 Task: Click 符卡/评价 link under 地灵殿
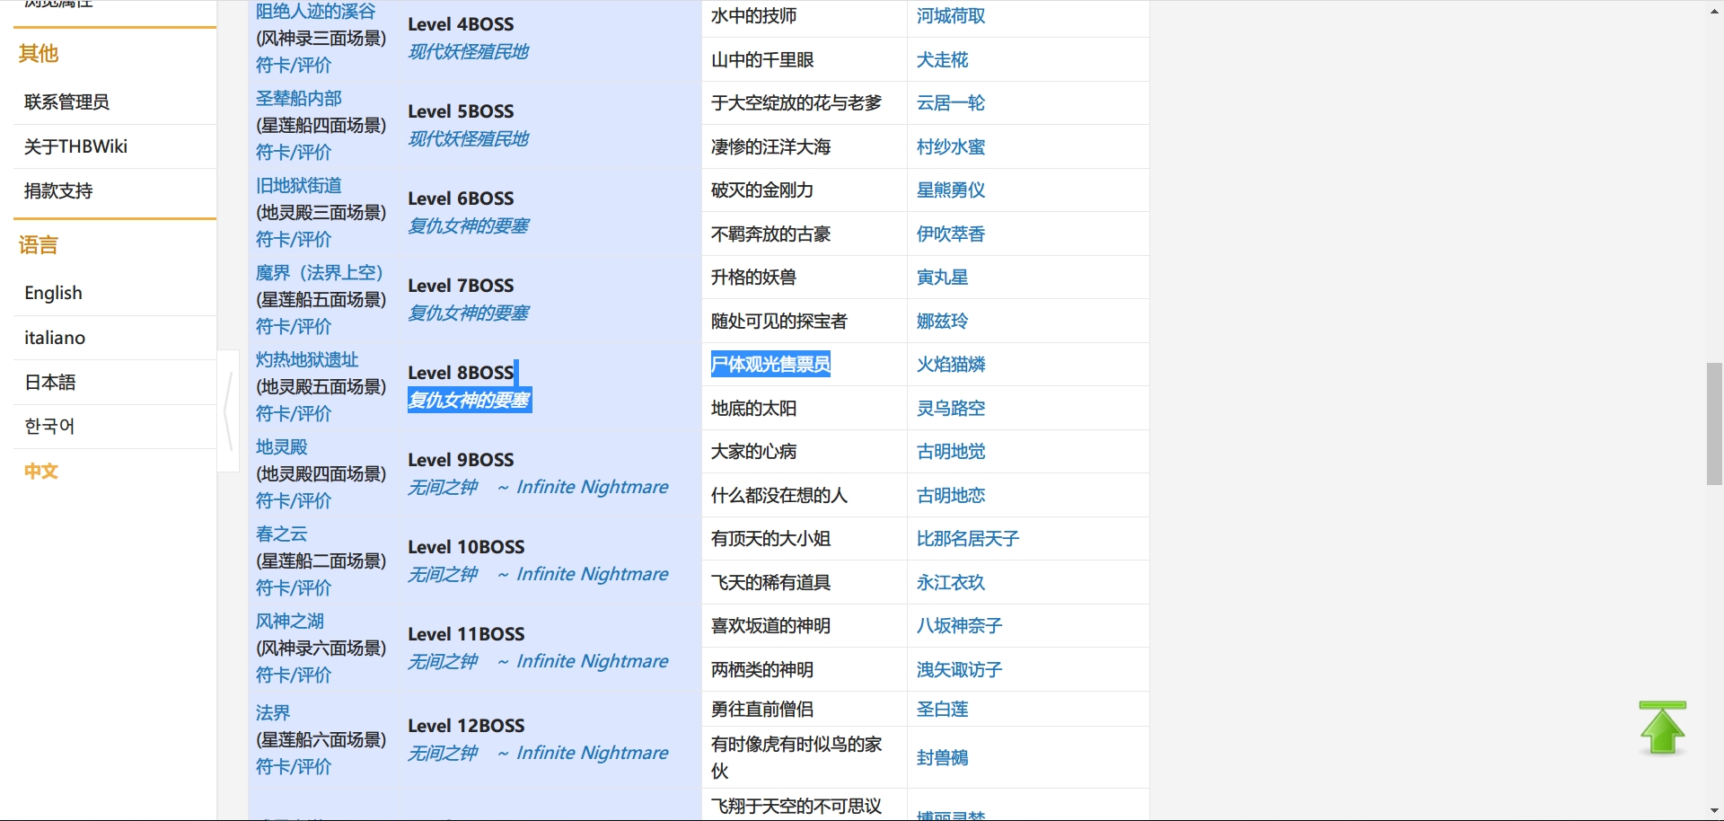[294, 501]
